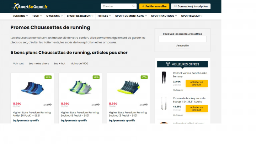Open Higher State Freedom Running Socklet (6 Pack) link

(x=80, y=114)
